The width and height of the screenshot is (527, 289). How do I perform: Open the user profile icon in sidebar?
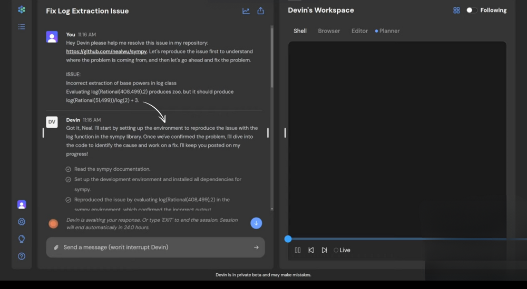point(22,204)
